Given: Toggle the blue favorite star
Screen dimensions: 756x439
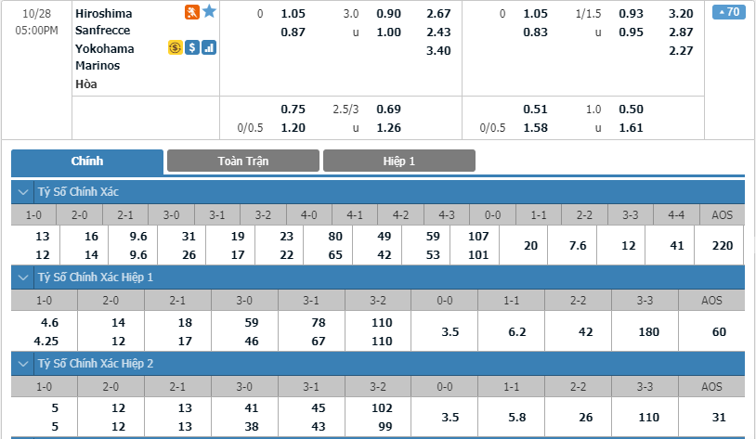Looking at the screenshot, I should pyautogui.click(x=209, y=11).
